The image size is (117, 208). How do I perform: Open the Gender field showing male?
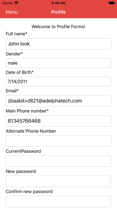coord(59,63)
